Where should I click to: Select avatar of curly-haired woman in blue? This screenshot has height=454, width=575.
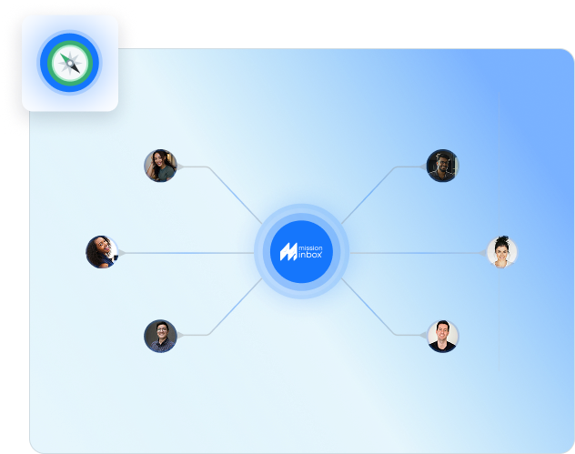click(102, 252)
